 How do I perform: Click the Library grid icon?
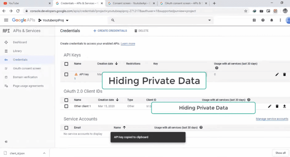pos(6,51)
